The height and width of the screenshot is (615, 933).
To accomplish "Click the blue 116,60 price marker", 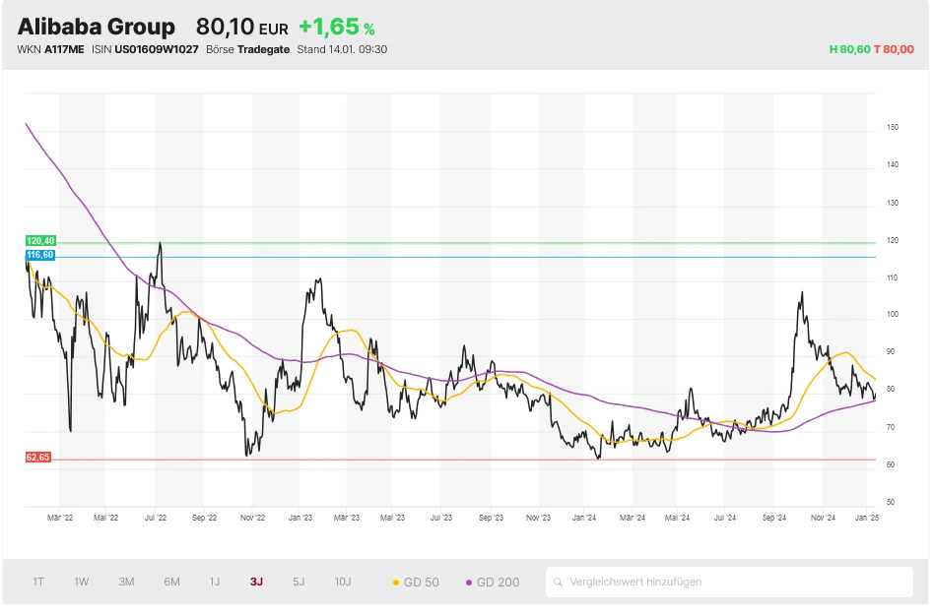I will tap(40, 255).
